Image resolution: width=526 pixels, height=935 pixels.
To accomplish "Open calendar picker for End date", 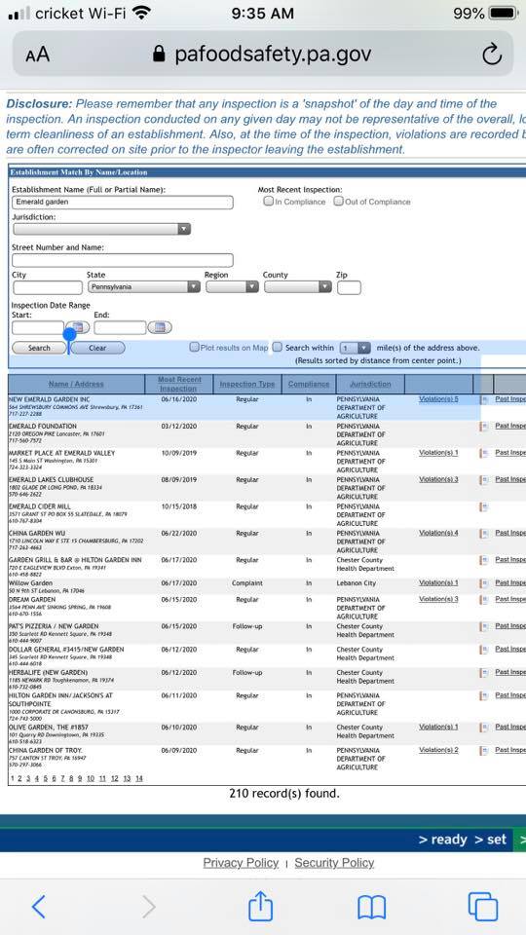I will click(x=159, y=327).
